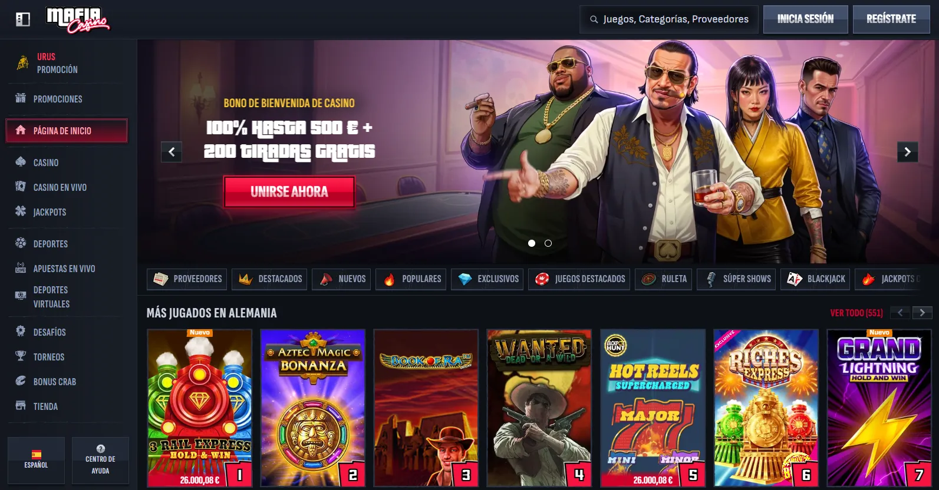The image size is (939, 490).
Task: Open Hot Reels Supercharged game
Action: [x=653, y=408]
